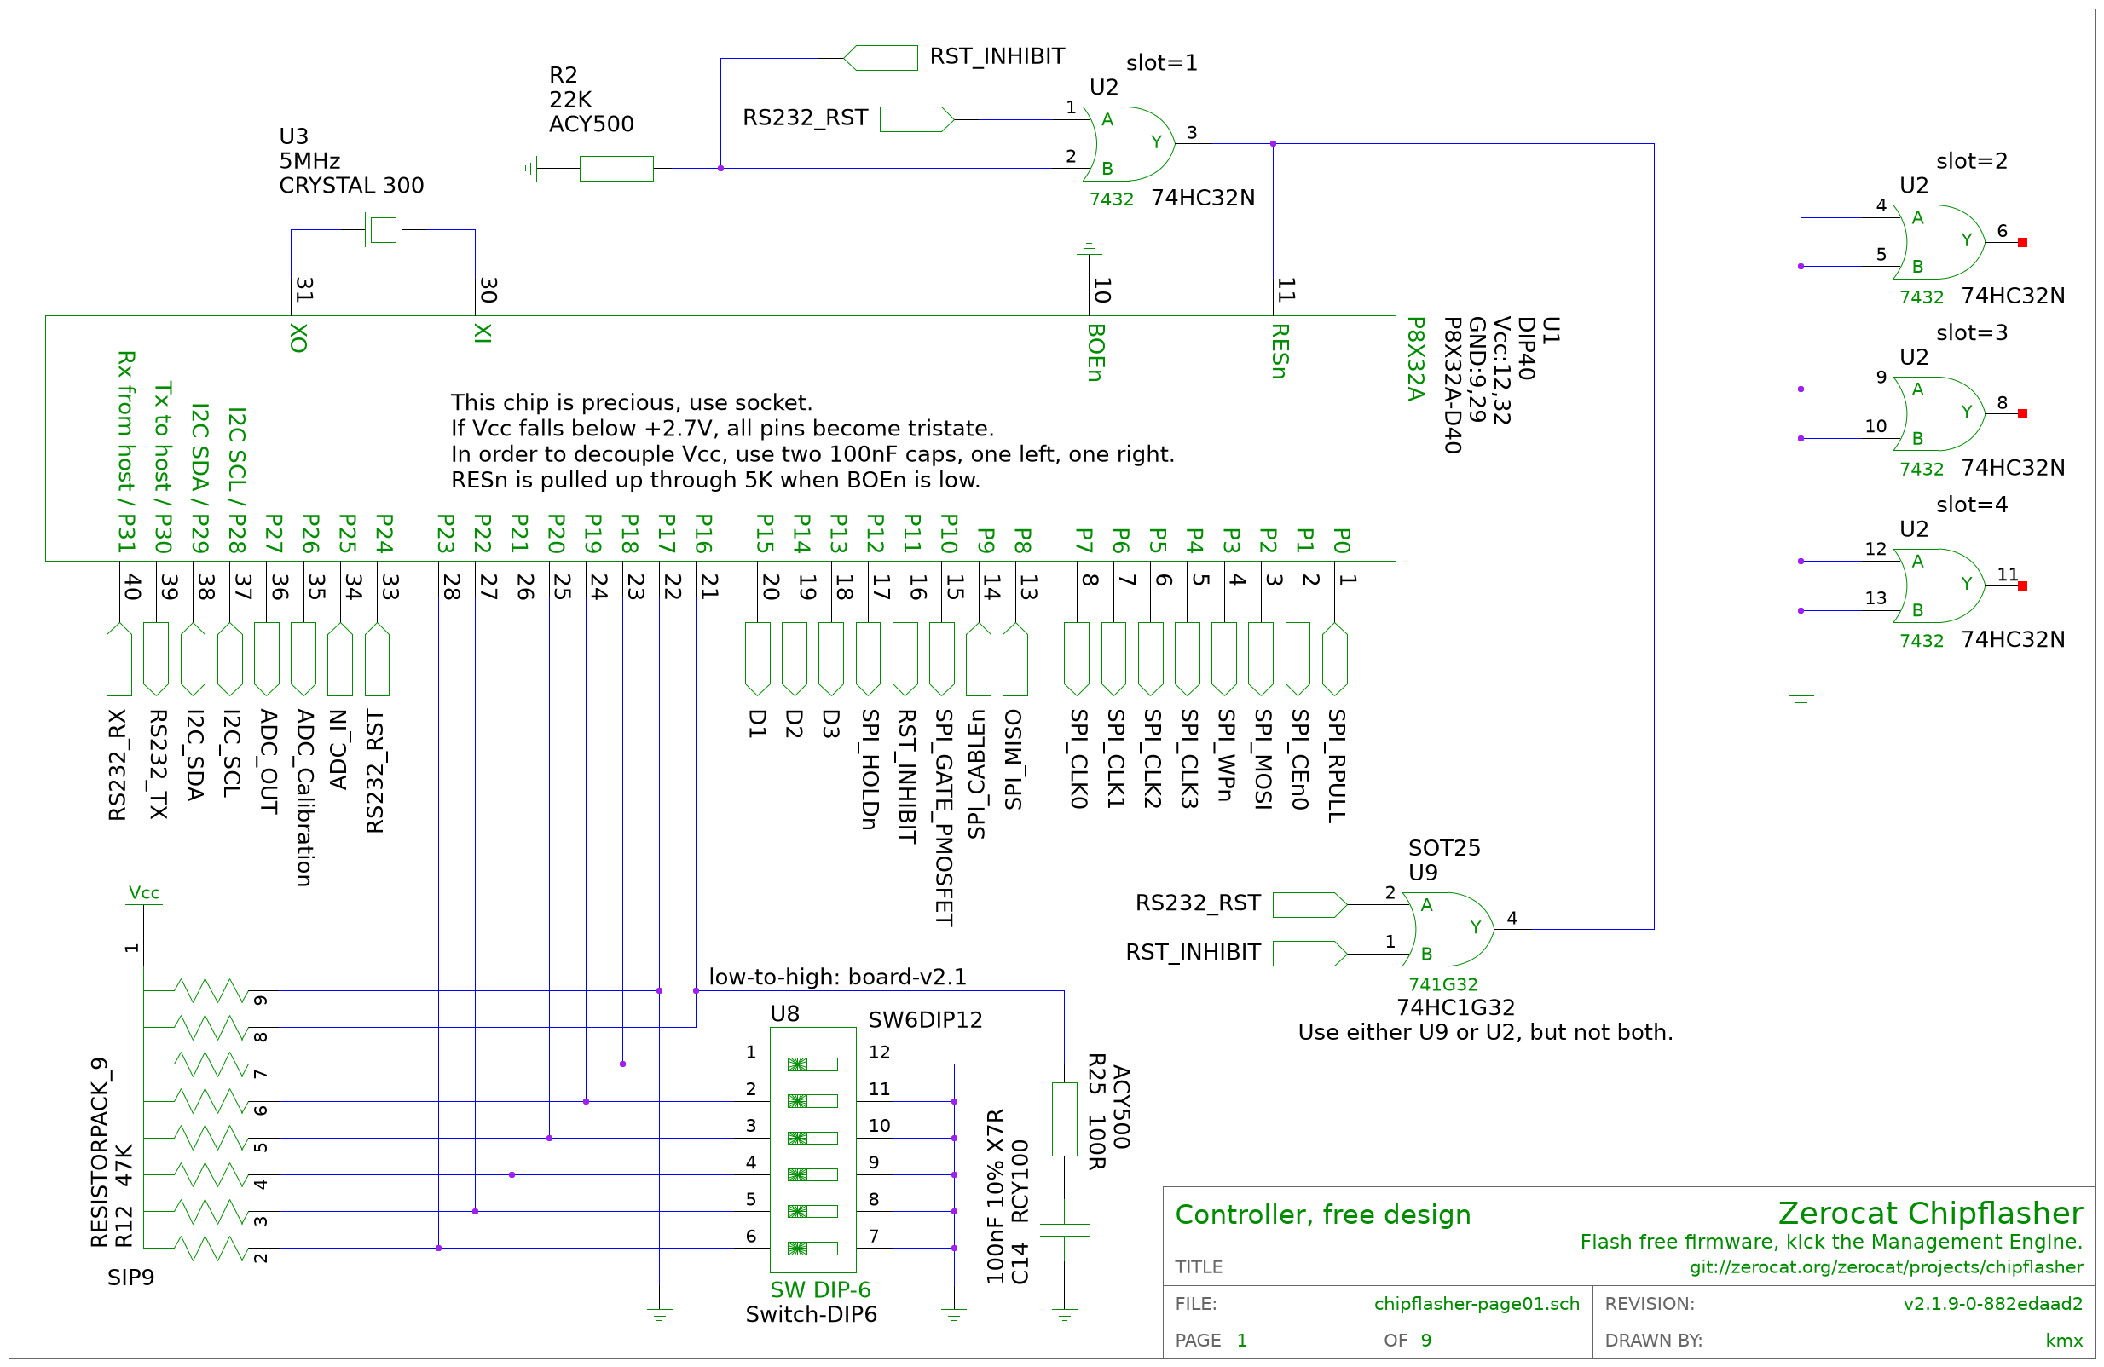Screen dimensions: 2104x1367
Task: Select the 'Rx from host / P31' pin label
Action: point(127,452)
